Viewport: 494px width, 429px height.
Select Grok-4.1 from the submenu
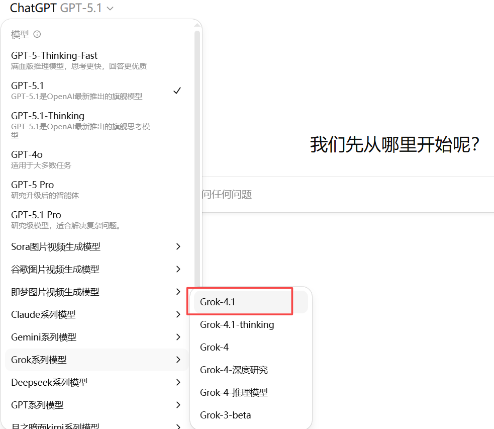tap(251, 302)
